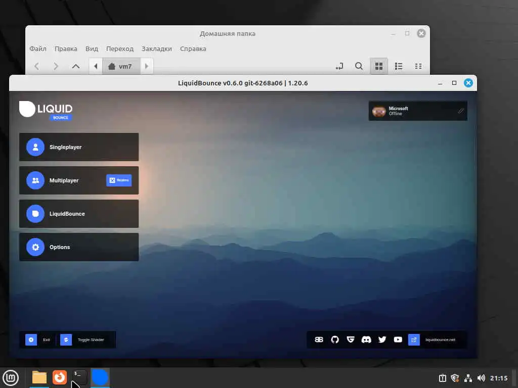Image resolution: width=518 pixels, height=388 pixels.
Task: Open the volume tray icon
Action: tap(481, 378)
